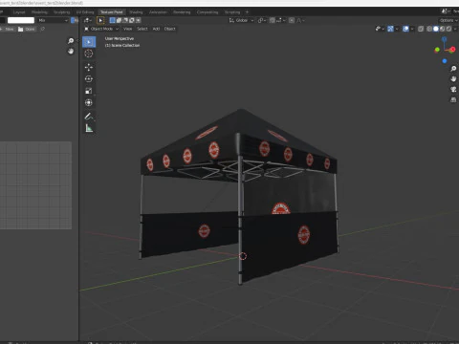
Task: Switch to the Layout workspace tab
Action: (x=19, y=12)
